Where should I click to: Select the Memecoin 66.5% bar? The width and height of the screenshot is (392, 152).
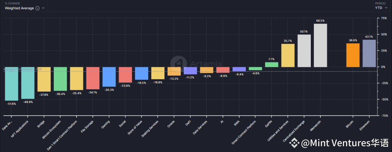tap(320, 45)
